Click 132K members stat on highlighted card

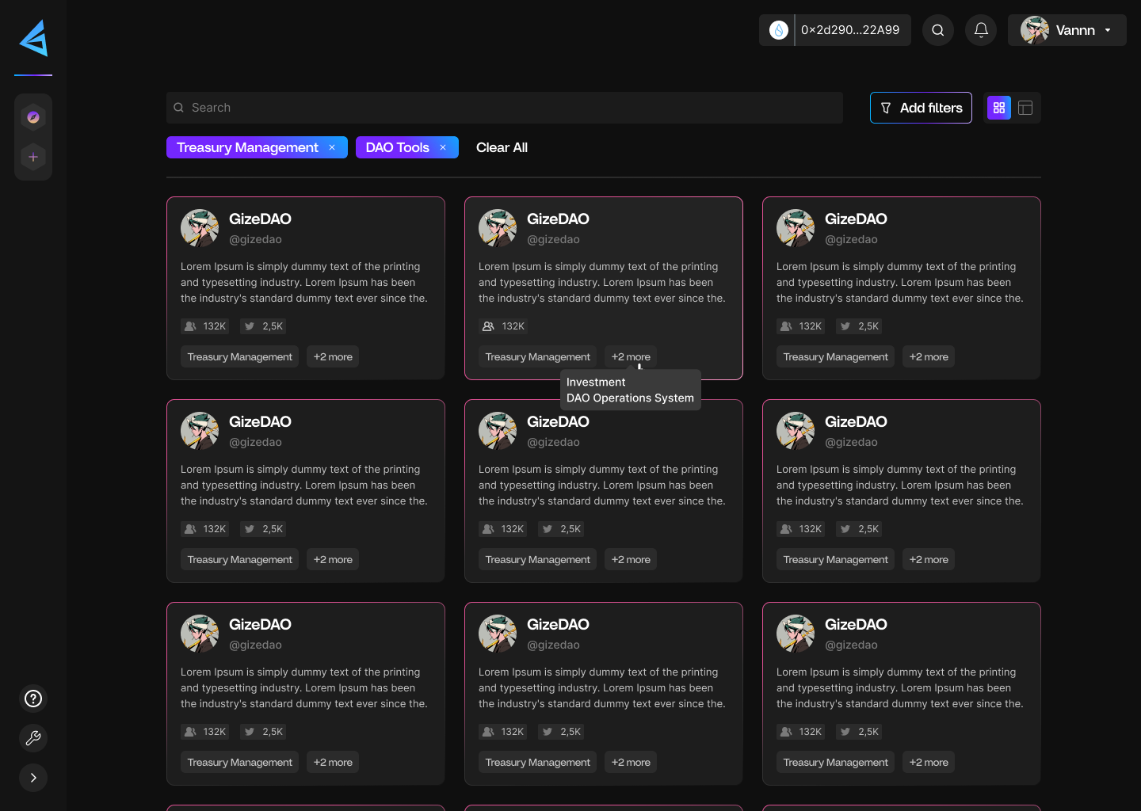(x=504, y=326)
